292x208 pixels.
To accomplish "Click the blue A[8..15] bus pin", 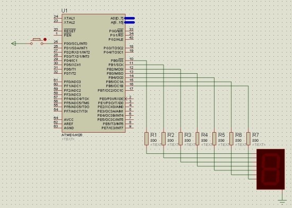I will [130, 22].
